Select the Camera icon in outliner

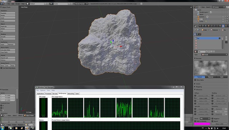click(198, 17)
